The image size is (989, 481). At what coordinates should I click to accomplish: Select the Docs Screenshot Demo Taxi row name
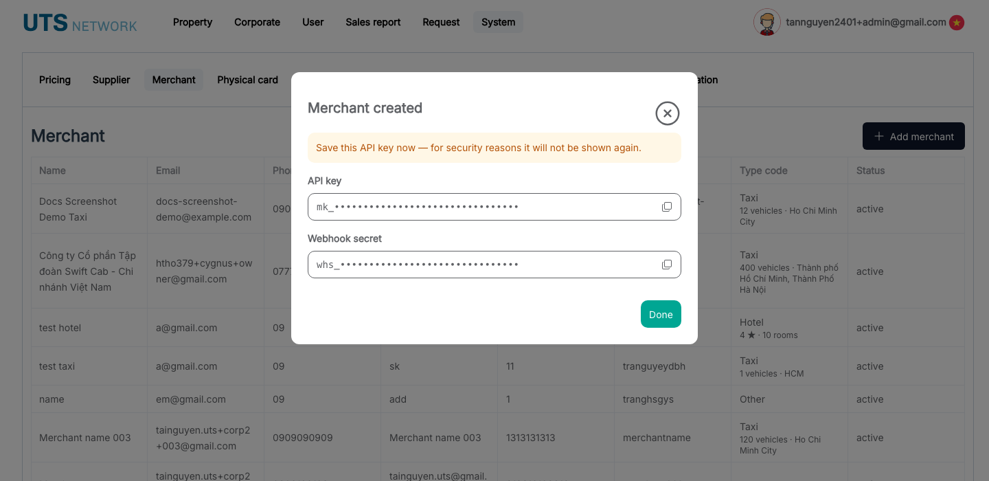click(78, 209)
